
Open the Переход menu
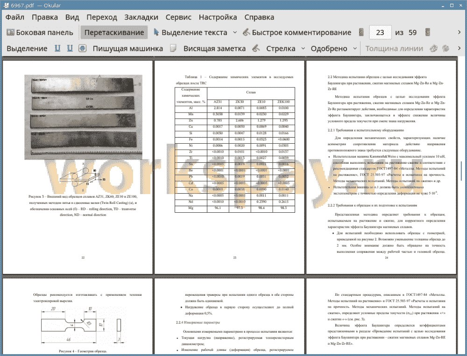[x=101, y=17]
